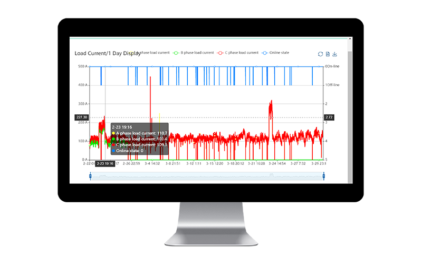Image resolution: width=422 pixels, height=266 pixels.
Task: Click the right handle of zoom slider
Action: point(322,177)
